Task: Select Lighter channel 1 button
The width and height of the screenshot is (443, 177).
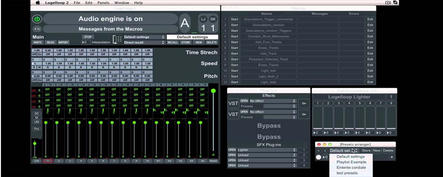Action: [318, 103]
